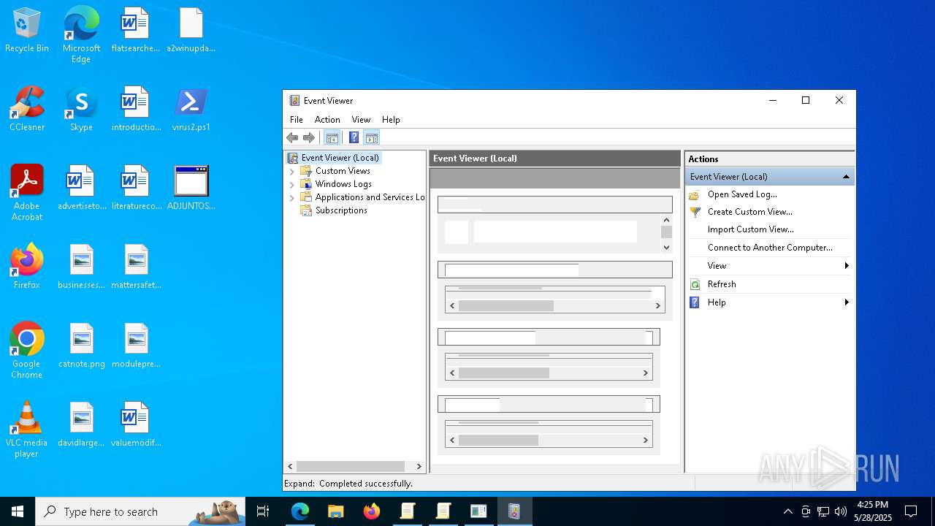Click Connect to Another Computer action
Image resolution: width=935 pixels, height=526 pixels.
click(770, 248)
